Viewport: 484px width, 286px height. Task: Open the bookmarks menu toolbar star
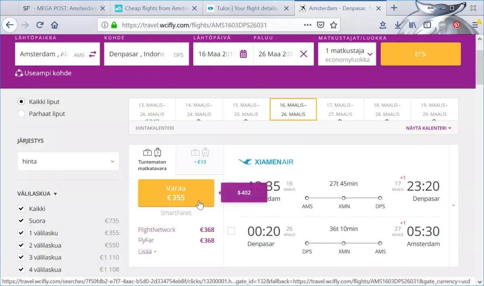383,25
